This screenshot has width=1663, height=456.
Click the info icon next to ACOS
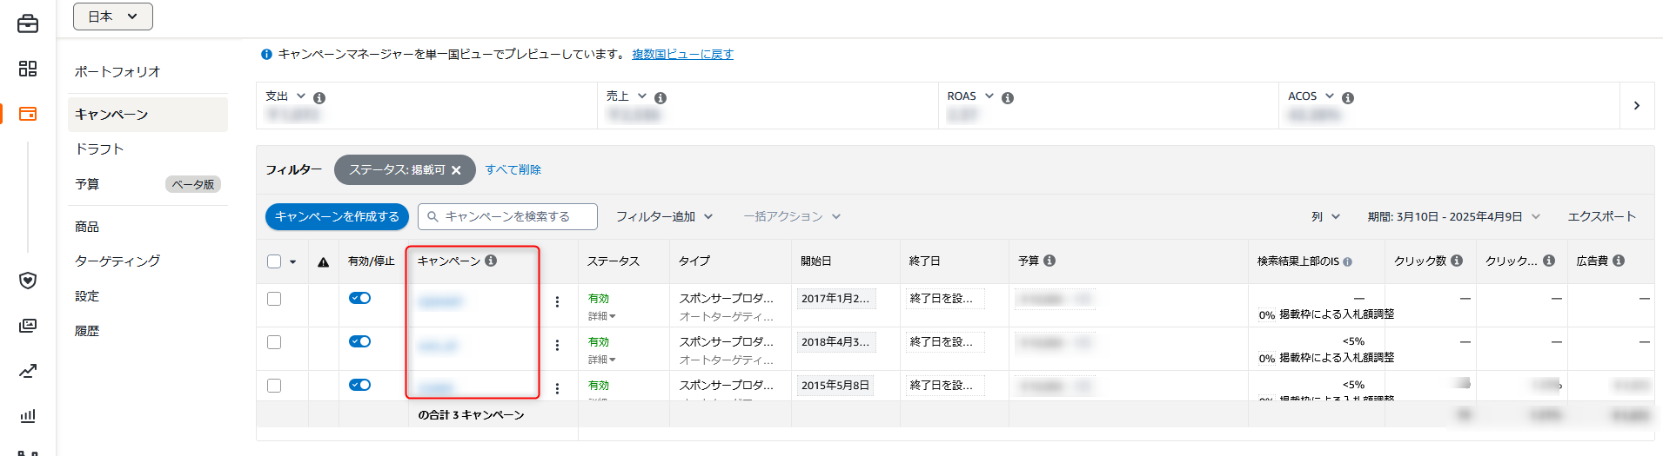[1348, 98]
